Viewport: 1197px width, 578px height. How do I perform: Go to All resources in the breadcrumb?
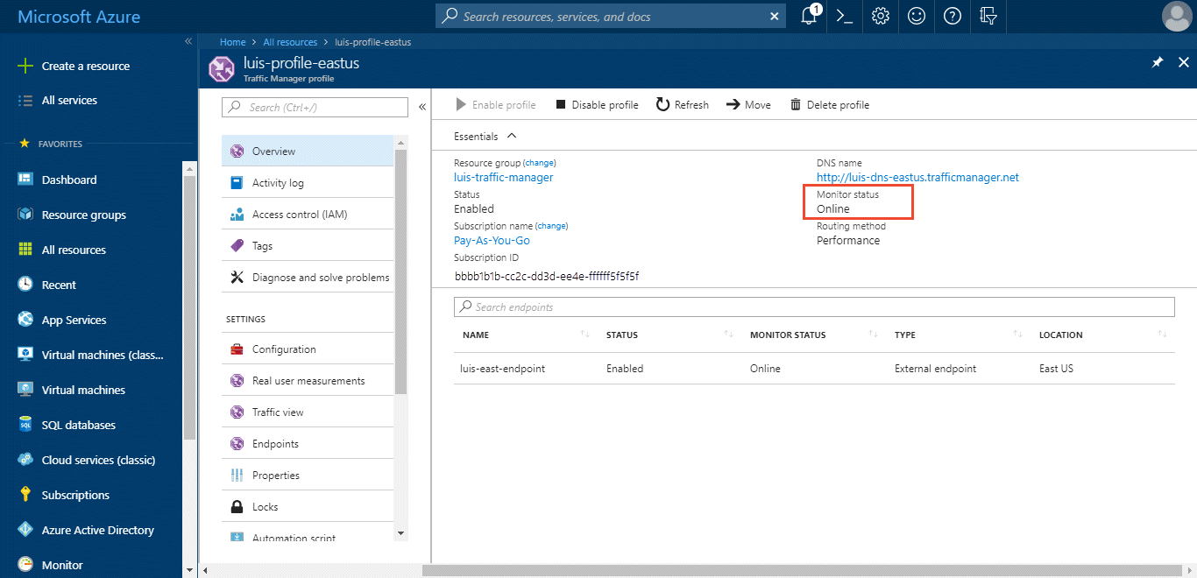290,42
